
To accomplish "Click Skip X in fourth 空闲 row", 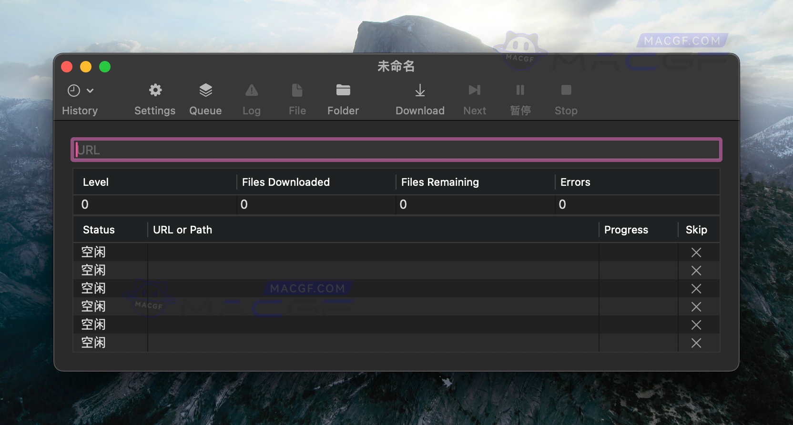I will (696, 307).
